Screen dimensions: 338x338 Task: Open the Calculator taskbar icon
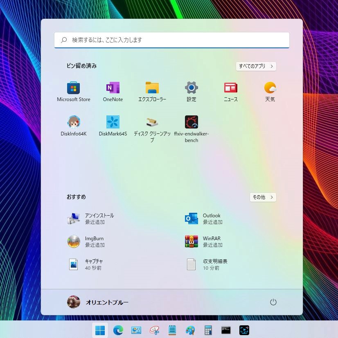click(208, 330)
